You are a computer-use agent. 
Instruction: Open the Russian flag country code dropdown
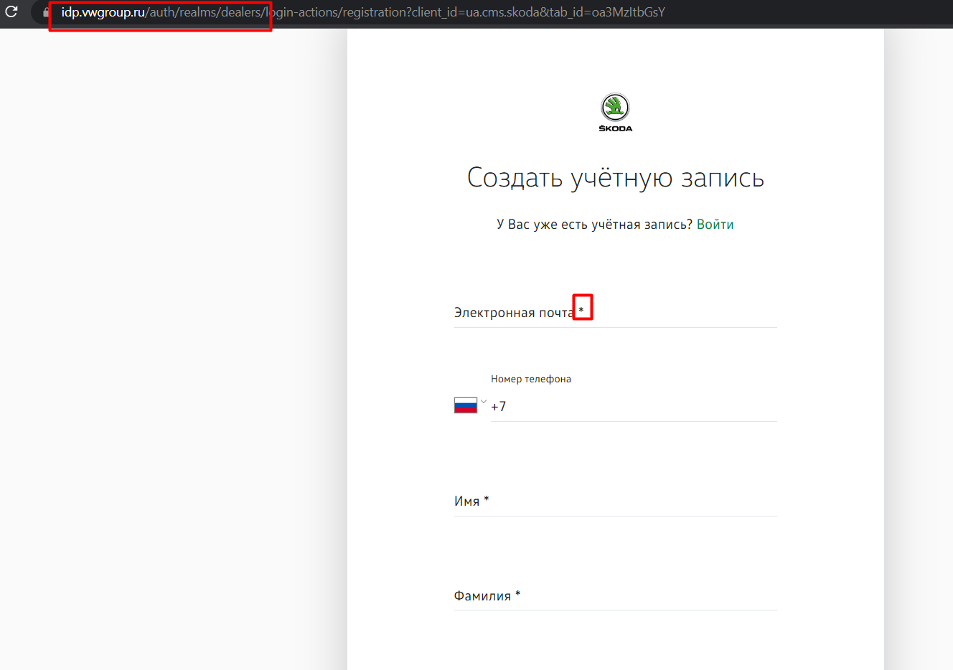click(x=470, y=405)
